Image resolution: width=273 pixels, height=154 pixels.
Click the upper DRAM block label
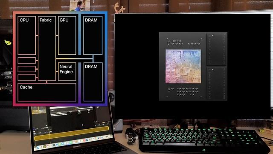pos(91,20)
